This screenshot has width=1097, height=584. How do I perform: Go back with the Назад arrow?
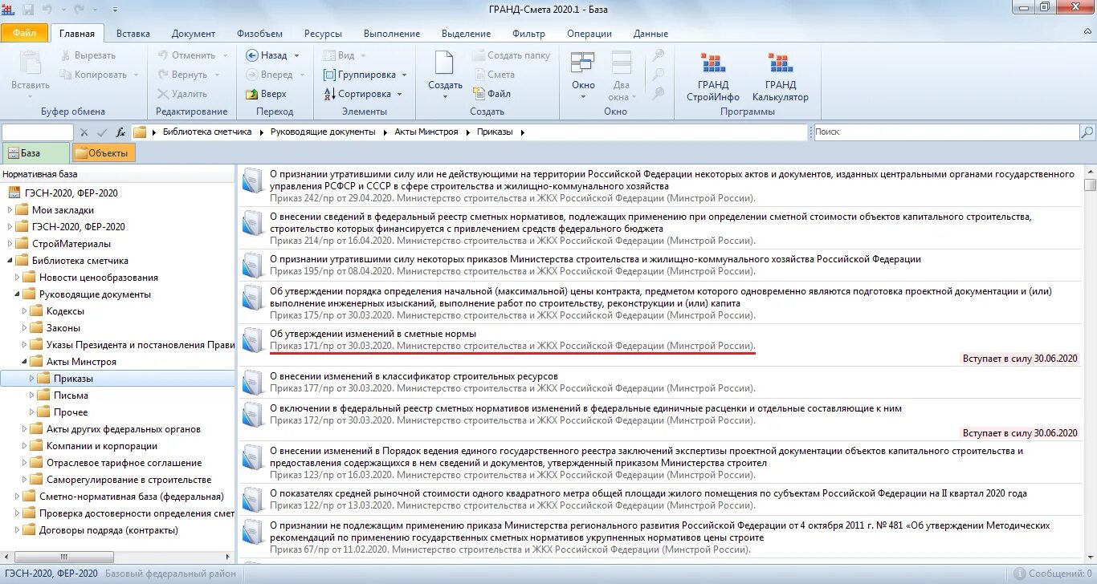pos(251,55)
